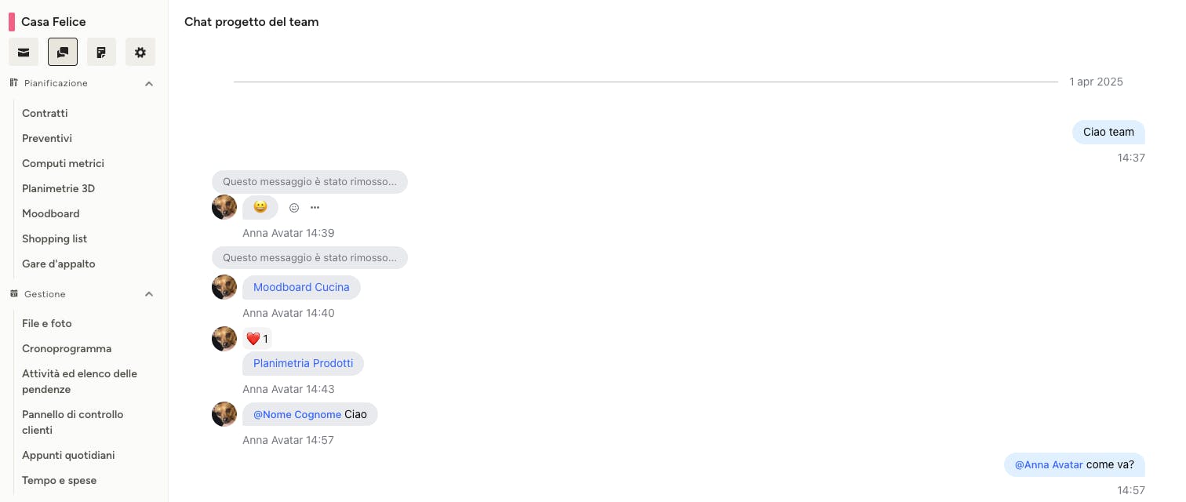1186x502 pixels.
Task: Click Anna's avatar beside the Moodboard Cucina message
Action: (x=224, y=287)
